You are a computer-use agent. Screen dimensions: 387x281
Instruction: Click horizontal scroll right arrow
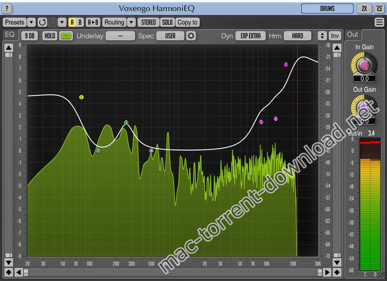coord(327,272)
